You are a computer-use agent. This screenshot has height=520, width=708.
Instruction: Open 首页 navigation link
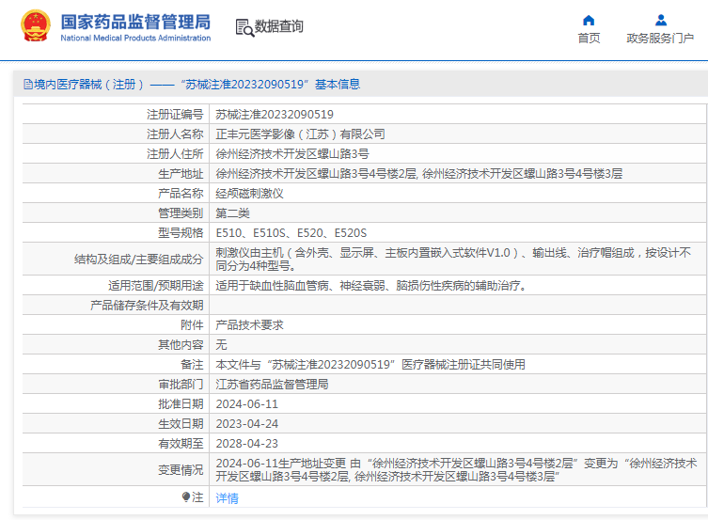(589, 38)
